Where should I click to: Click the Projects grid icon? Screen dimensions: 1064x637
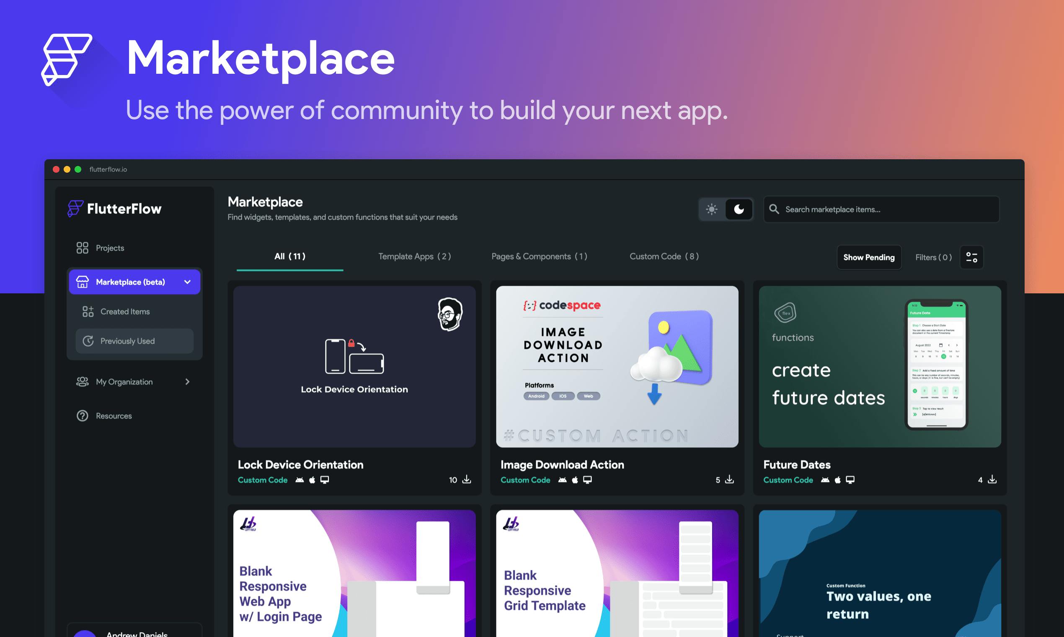[x=83, y=248]
